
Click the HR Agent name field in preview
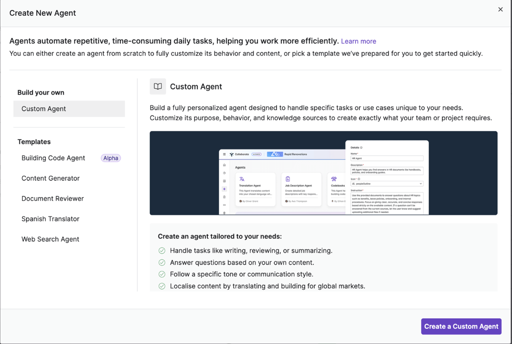[387, 158]
